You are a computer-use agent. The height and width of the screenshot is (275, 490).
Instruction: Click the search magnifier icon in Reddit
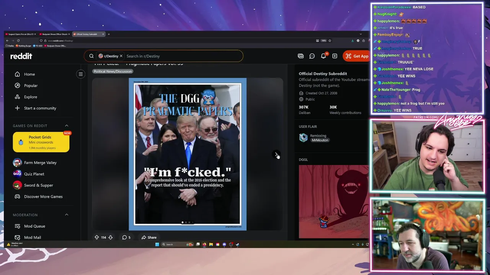[91, 56]
